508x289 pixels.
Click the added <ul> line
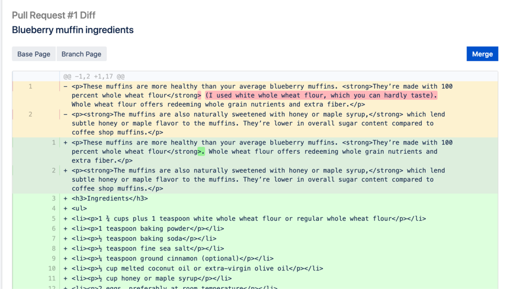pos(79,209)
